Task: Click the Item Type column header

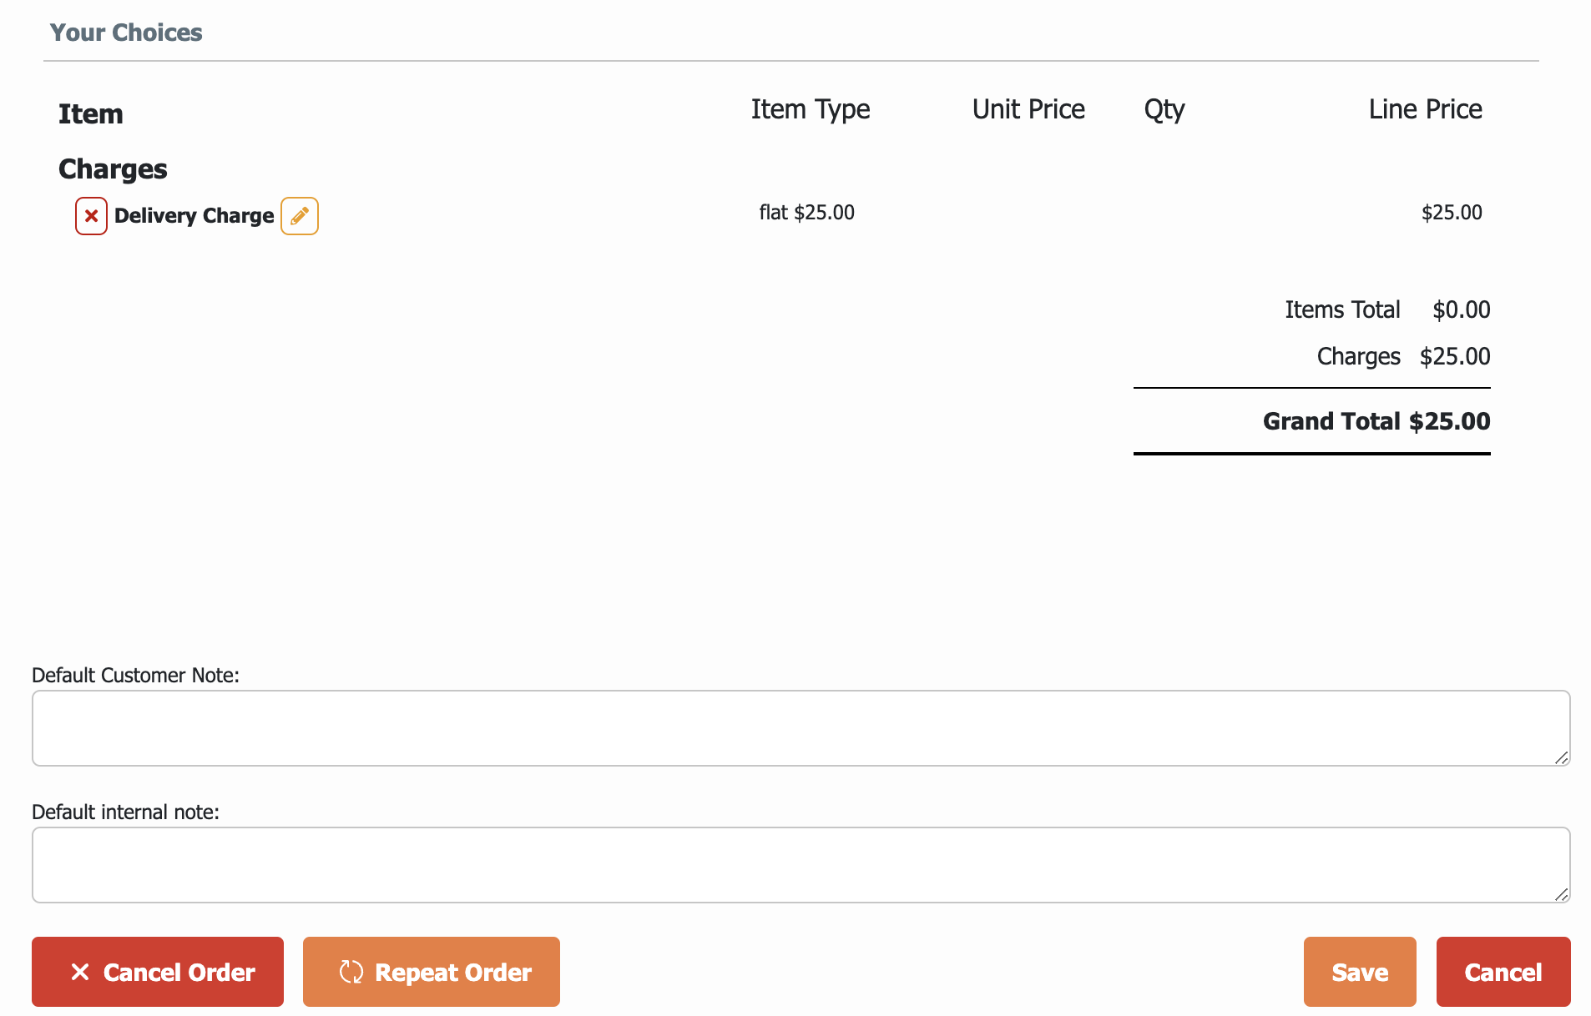Action: tap(810, 109)
